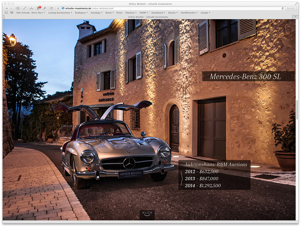Open the Share toolbar button
The height and width of the screenshot is (227, 301).
51,8
